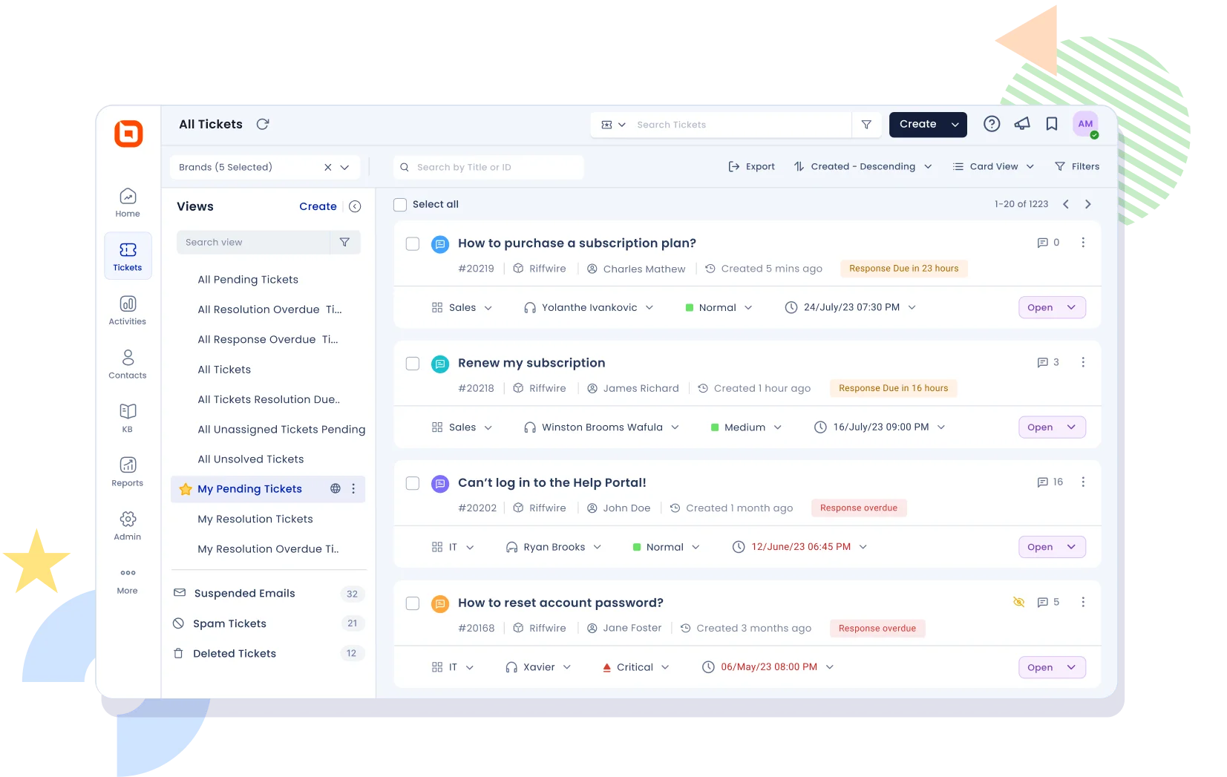This screenshot has width=1227, height=777.
Task: Select the 'How to purchase a subscription plan?' ticket checkbox
Action: 413,243
